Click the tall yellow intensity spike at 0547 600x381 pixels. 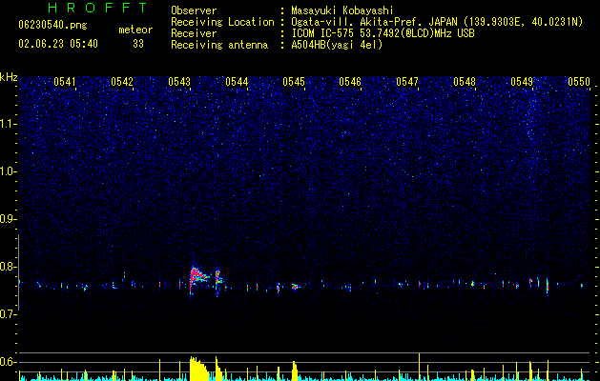(x=420, y=367)
